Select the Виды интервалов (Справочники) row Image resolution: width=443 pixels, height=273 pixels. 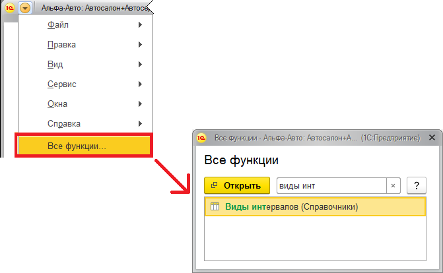(x=315, y=207)
